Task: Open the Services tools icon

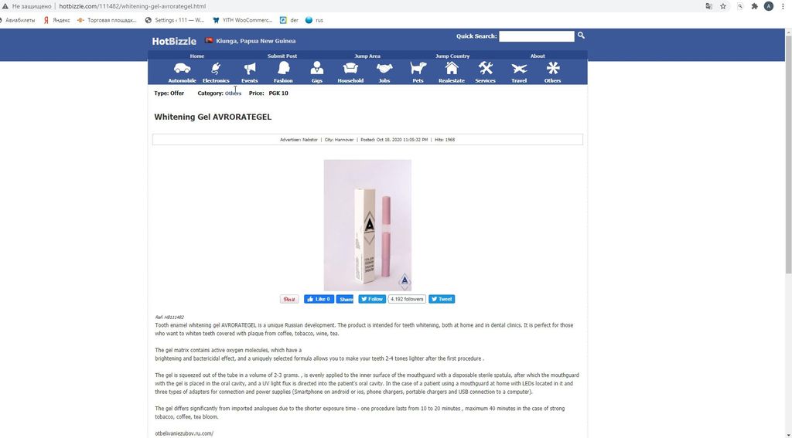Action: (486, 68)
